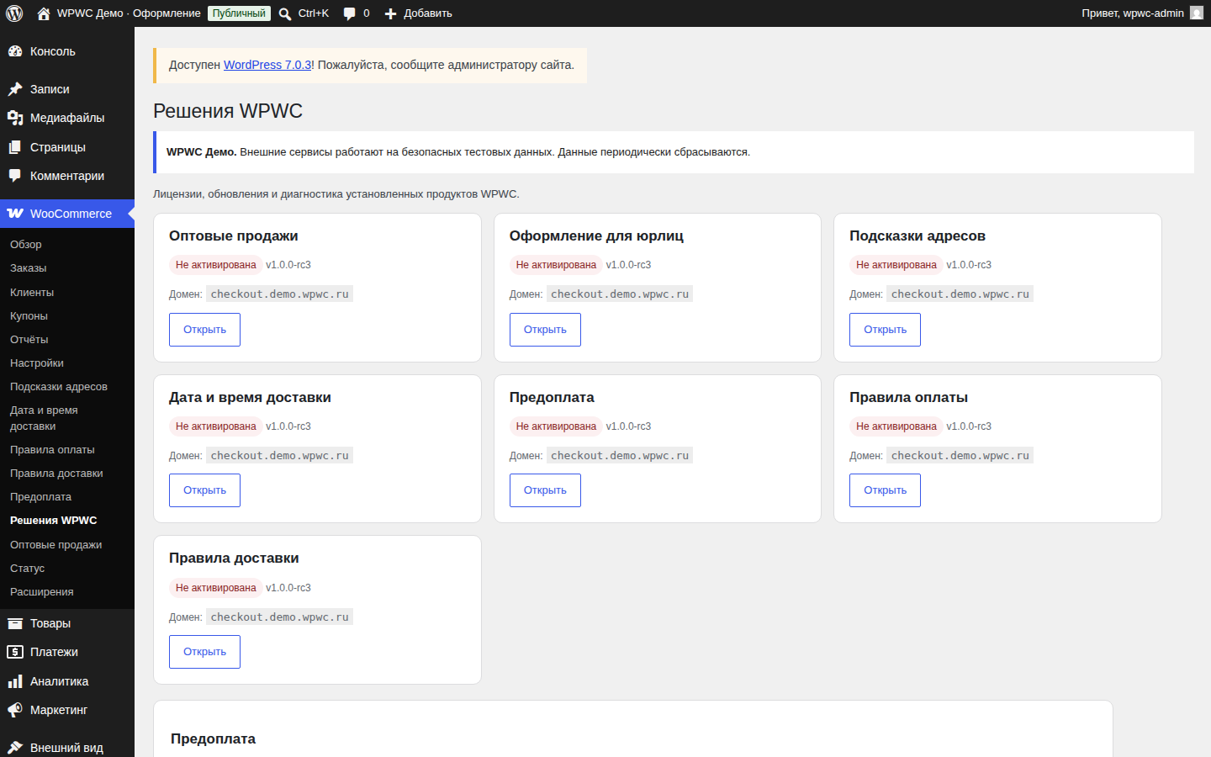Click Решения WPWC in the sidebar submenu
The width and height of the screenshot is (1211, 757).
54,521
